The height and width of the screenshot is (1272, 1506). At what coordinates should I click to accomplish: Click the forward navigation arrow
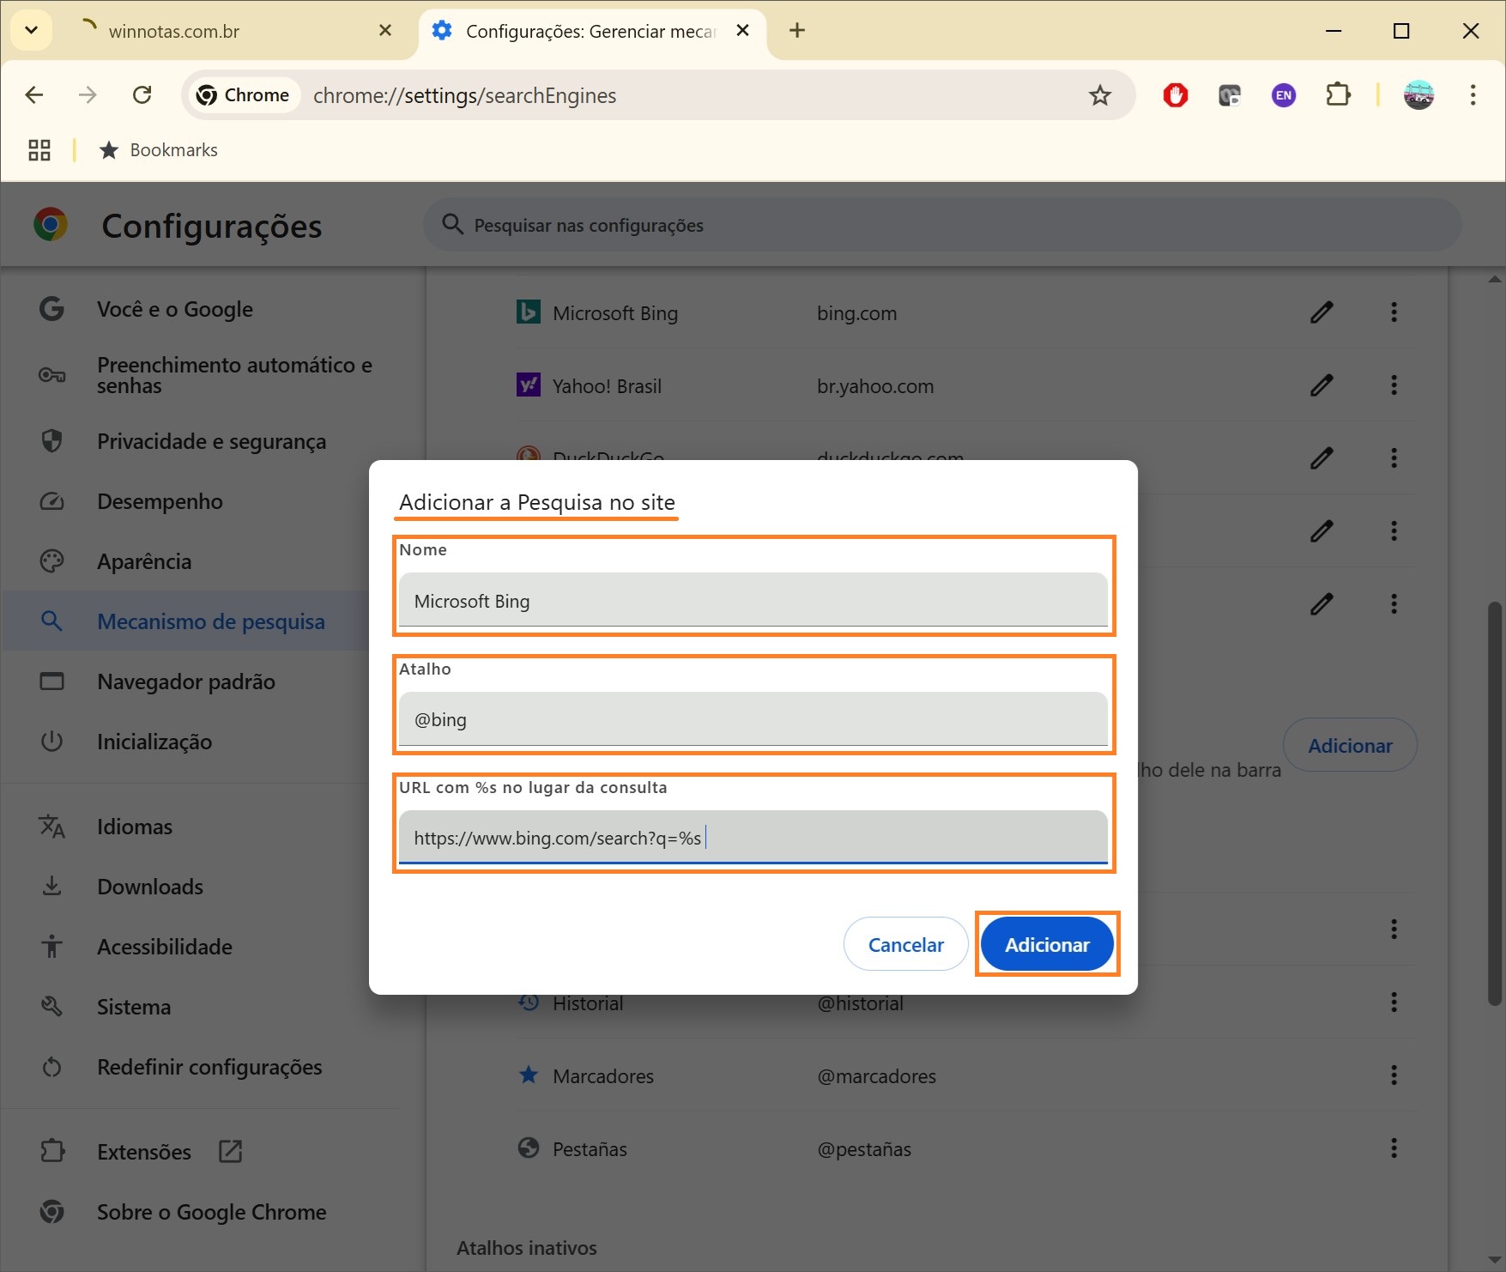[x=88, y=95]
